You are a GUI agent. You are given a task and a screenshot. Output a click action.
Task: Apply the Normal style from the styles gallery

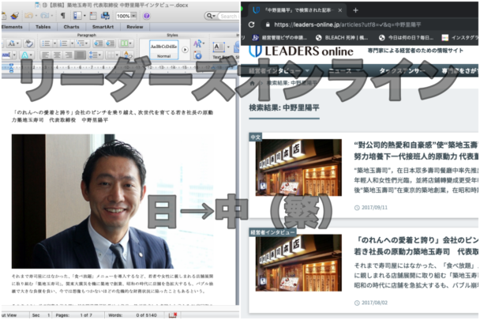tap(163, 50)
